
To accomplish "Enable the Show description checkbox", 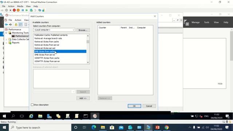I will (x=32, y=105).
